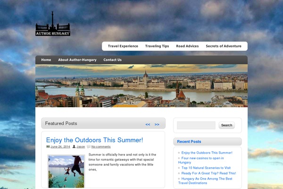This screenshot has height=189, width=283.
Task: Click the Budapest panorama header image
Action: tap(141, 86)
